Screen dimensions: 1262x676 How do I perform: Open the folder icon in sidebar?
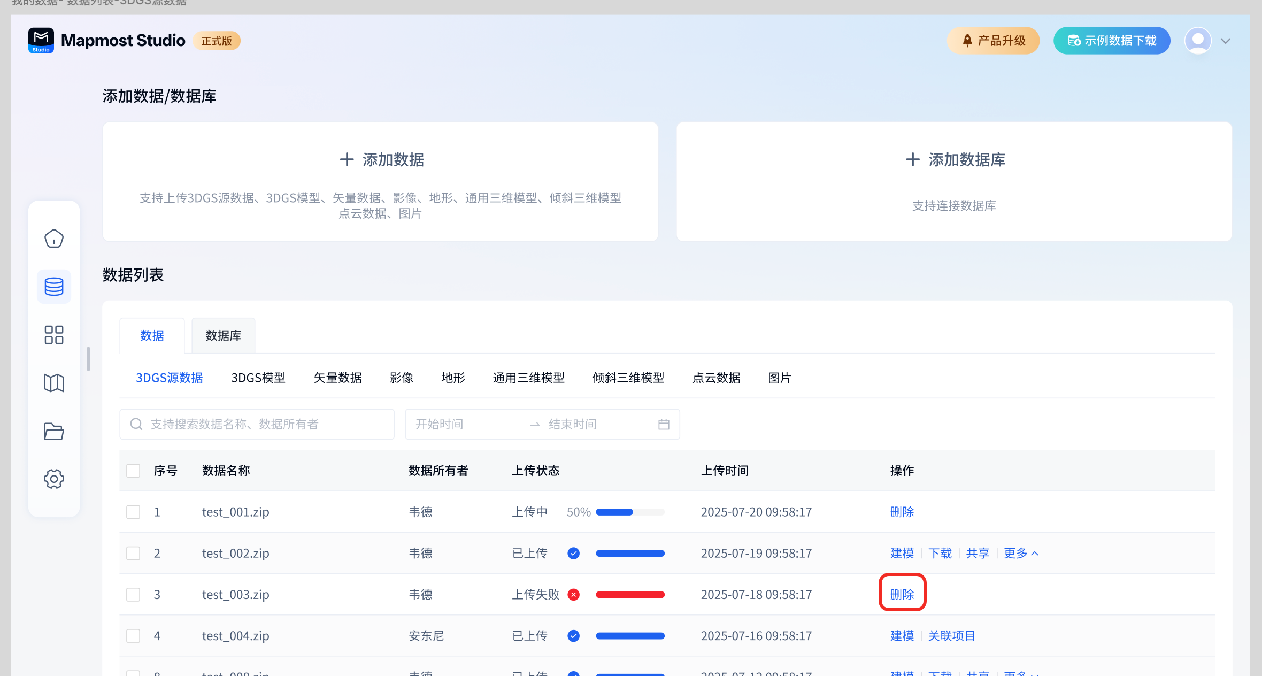coord(53,431)
